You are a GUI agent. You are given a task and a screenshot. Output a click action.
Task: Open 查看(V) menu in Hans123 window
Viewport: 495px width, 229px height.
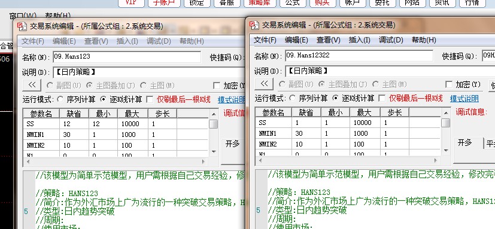point(96,41)
